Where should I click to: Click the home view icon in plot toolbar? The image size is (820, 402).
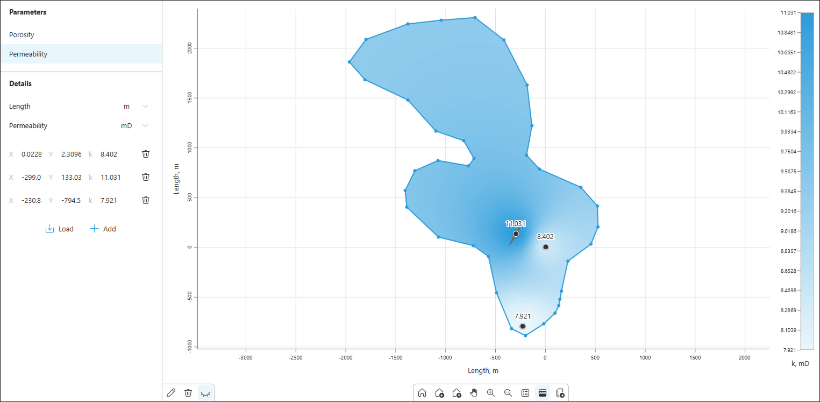(x=422, y=393)
